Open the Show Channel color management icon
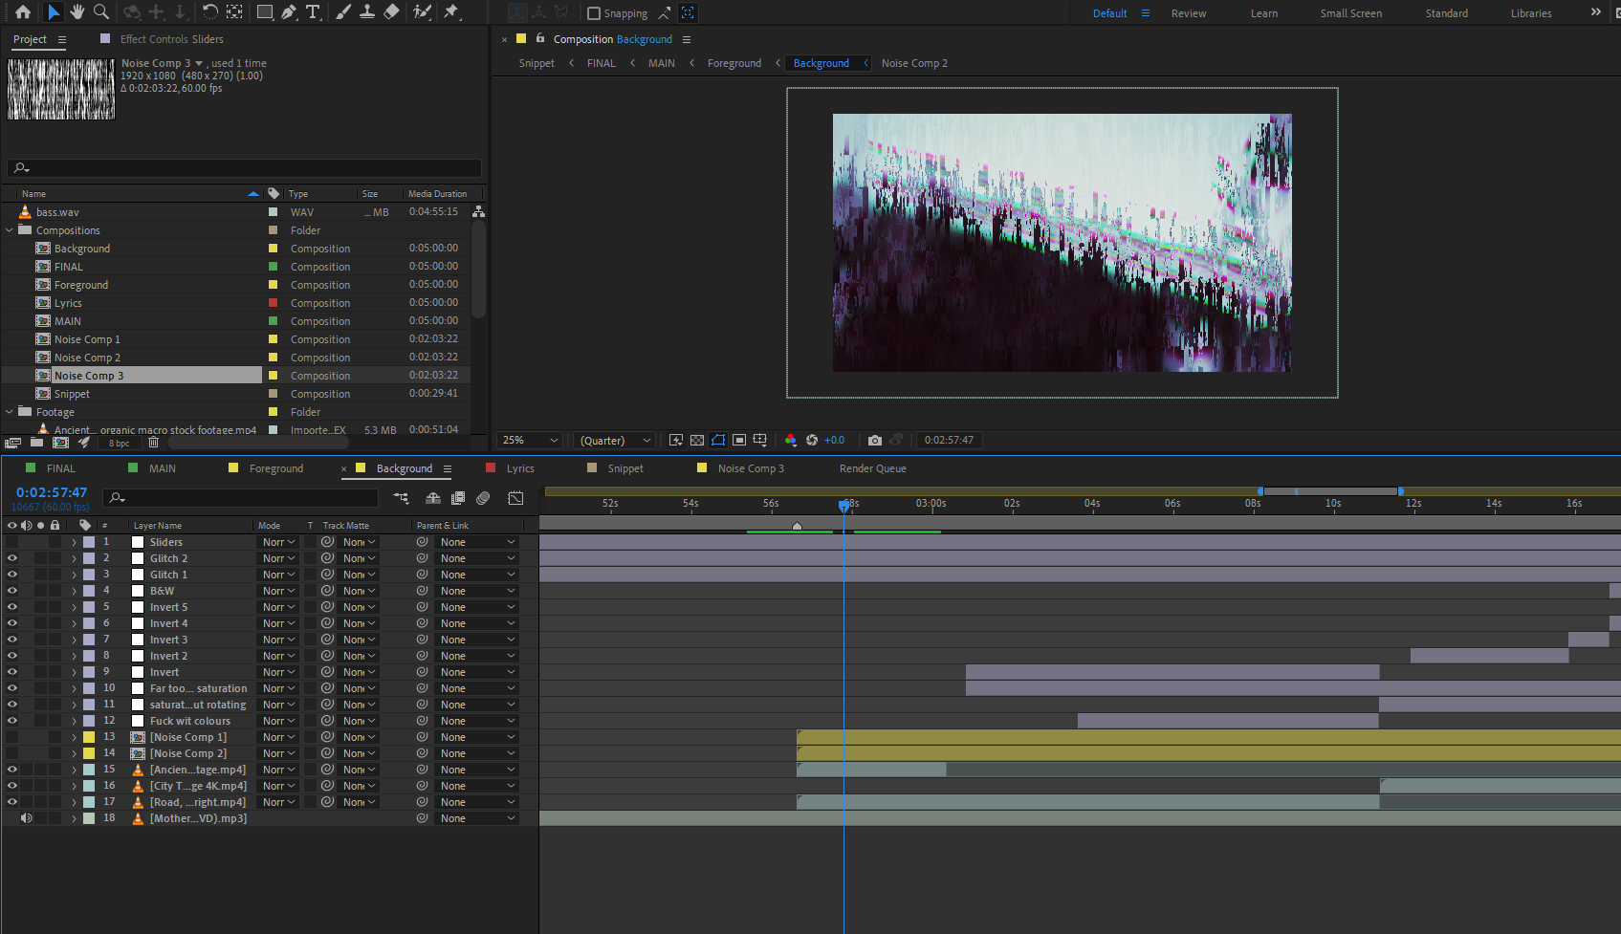Viewport: 1621px width, 934px height. click(x=791, y=440)
